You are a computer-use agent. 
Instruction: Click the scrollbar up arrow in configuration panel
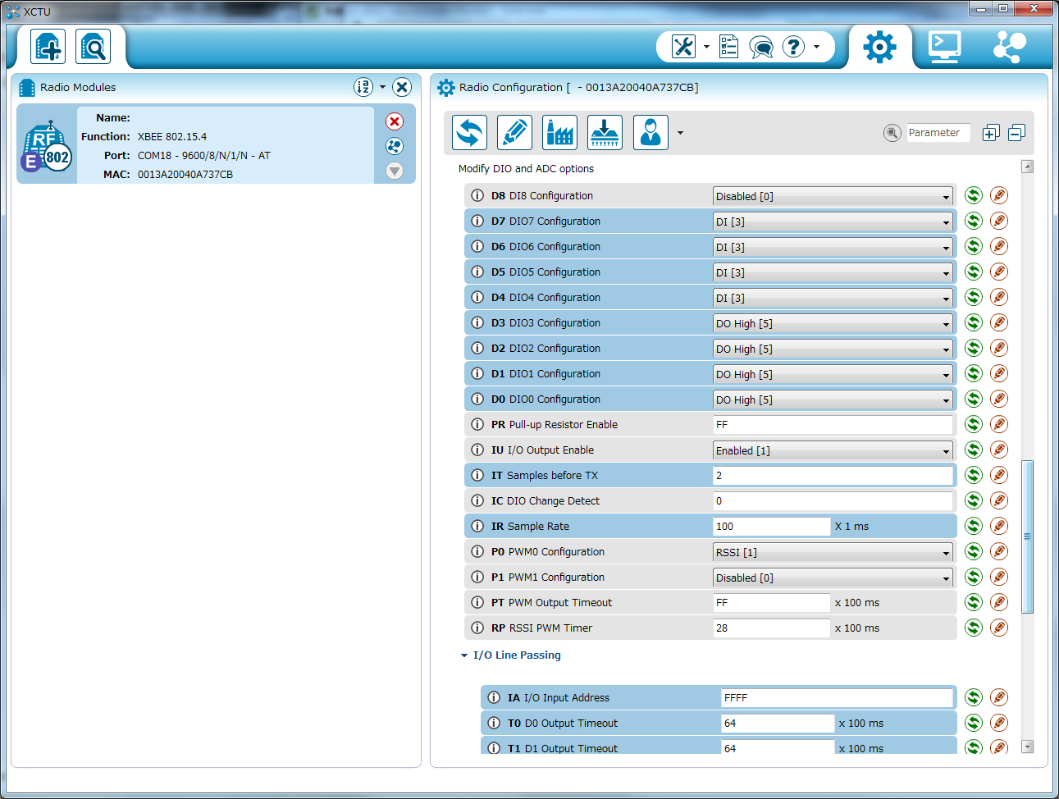pos(1028,167)
